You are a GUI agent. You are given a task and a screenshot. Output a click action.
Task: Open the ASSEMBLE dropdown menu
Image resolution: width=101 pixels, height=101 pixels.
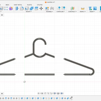49,12
